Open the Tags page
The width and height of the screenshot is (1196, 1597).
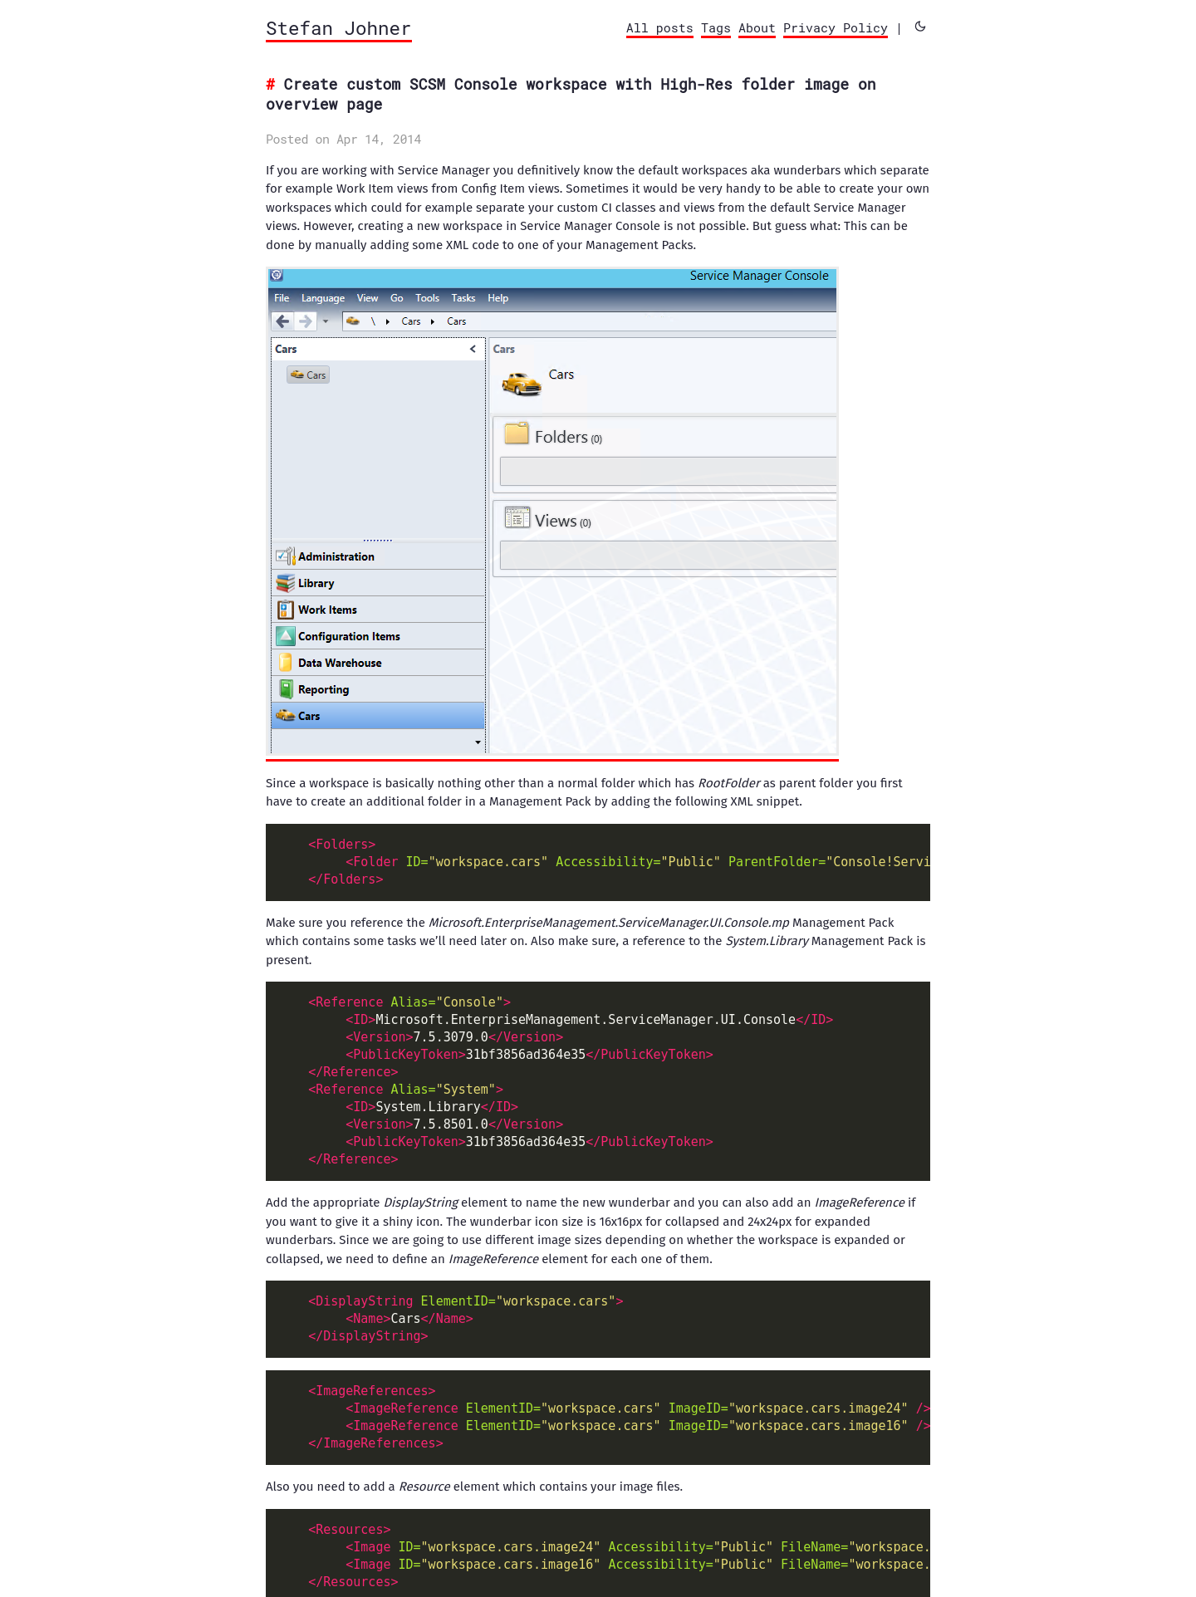click(716, 28)
